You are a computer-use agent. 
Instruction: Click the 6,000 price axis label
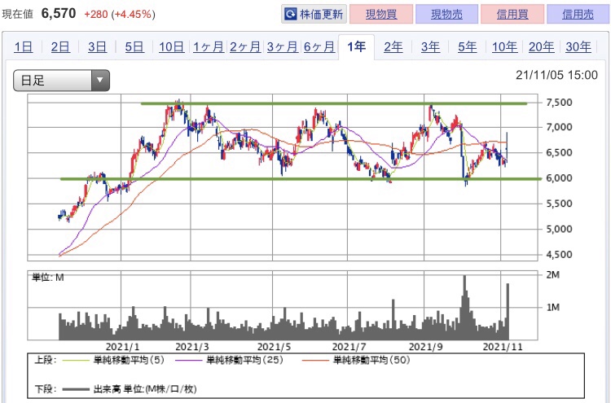[559, 178]
